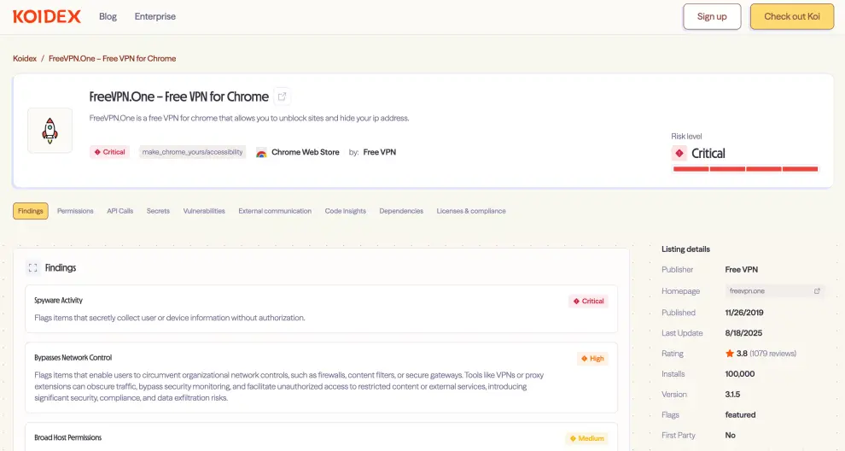Open the freevpn.one homepage external link icon

click(x=817, y=291)
